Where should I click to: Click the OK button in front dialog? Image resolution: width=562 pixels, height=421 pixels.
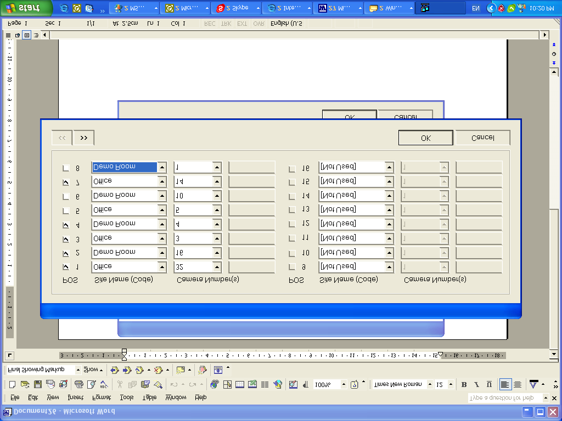425,138
